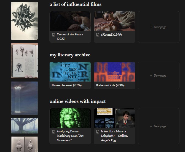This screenshot has height=152, width=185.
Task: Click the Crimes of the Future cover image
Action: tap(70, 21)
